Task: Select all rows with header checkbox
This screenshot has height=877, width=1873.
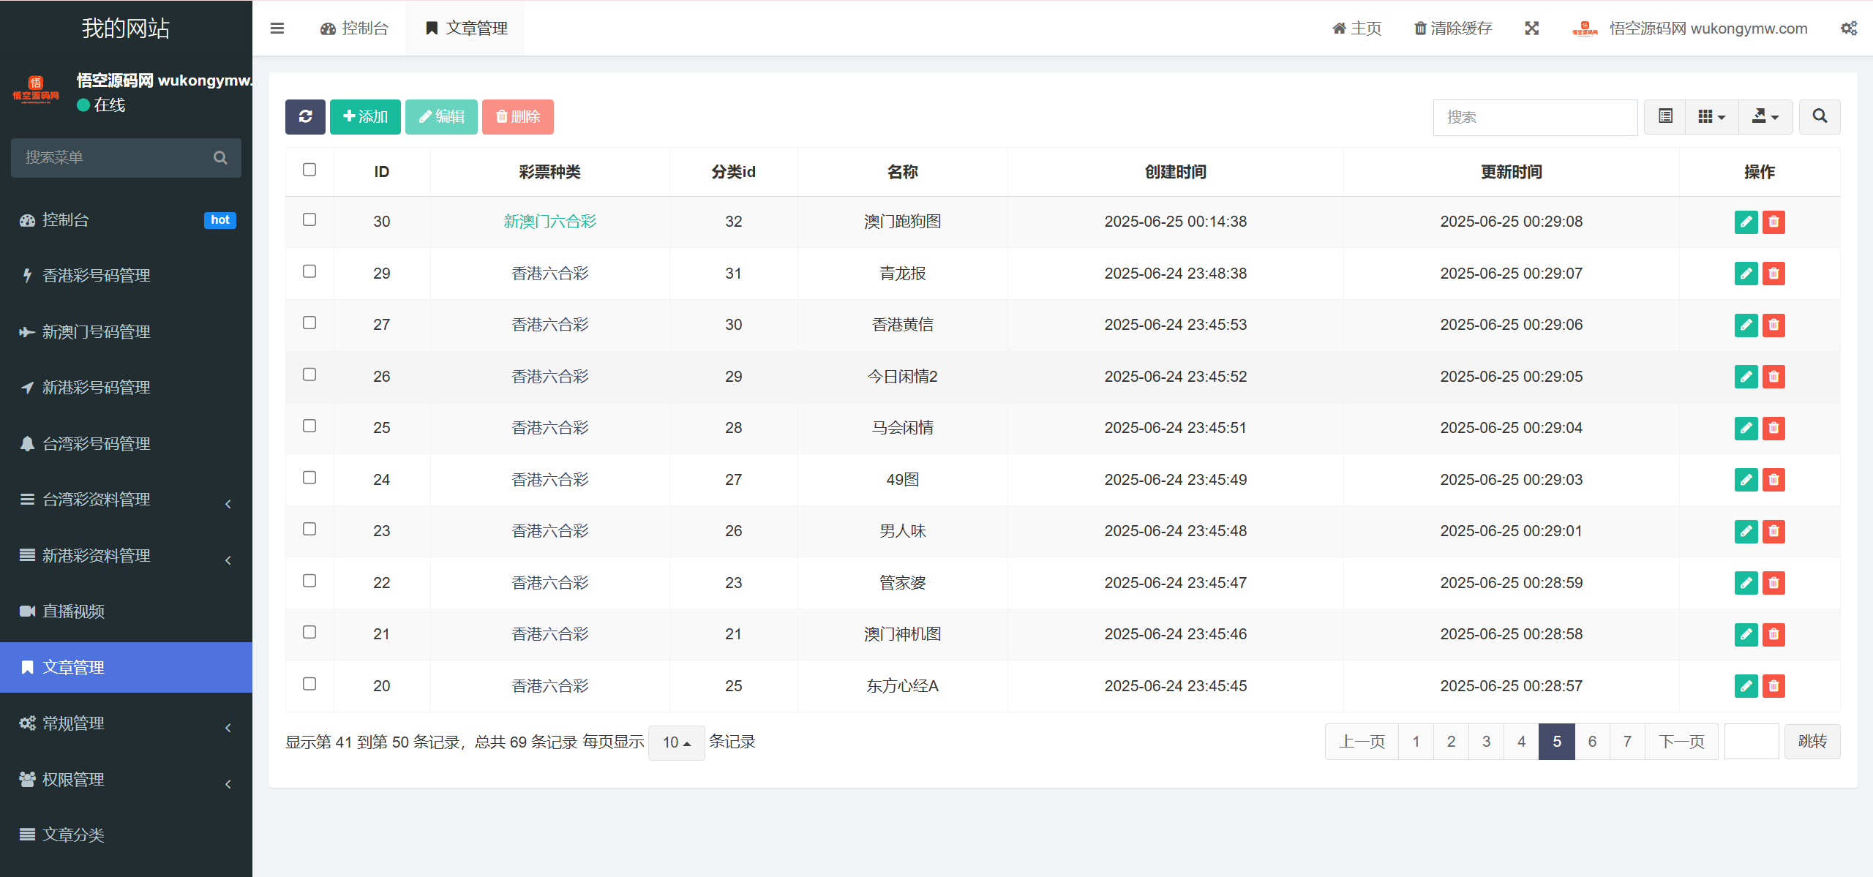Action: 309,170
